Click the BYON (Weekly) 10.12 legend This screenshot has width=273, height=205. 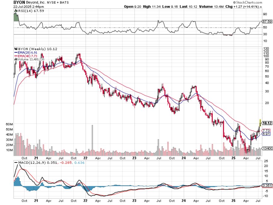coord(38,49)
